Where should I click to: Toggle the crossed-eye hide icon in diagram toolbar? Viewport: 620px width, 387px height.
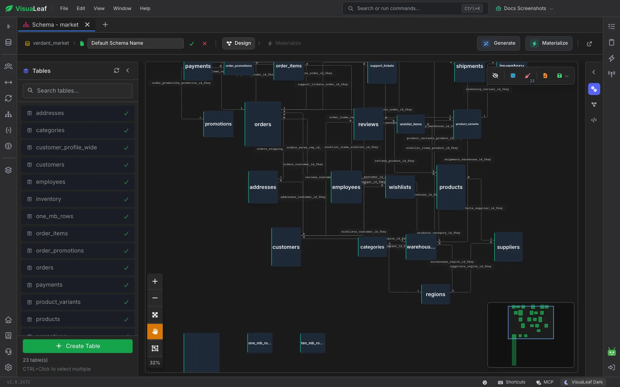tap(495, 76)
